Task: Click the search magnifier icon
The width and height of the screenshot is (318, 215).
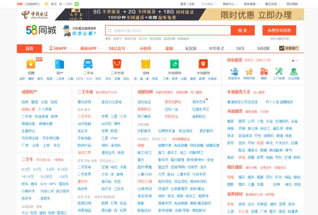Action: click(110, 31)
